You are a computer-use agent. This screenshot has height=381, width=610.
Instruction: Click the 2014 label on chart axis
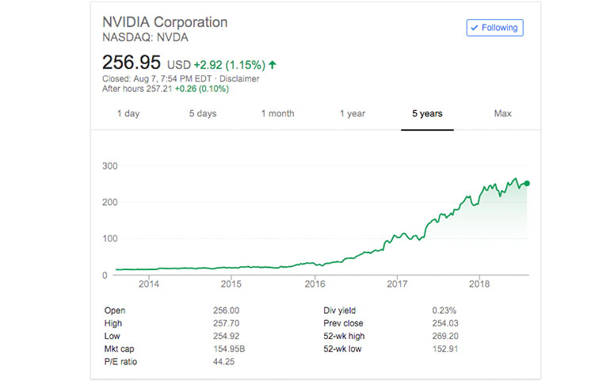(148, 284)
